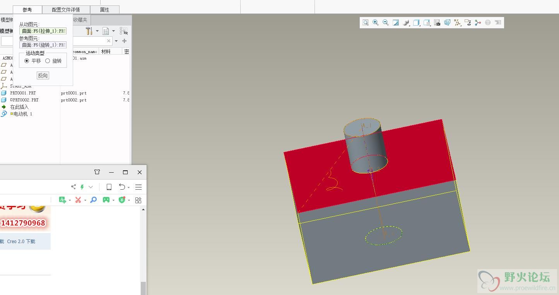Select 电动机 1 in the model tree
The image size is (559, 295).
pos(21,114)
